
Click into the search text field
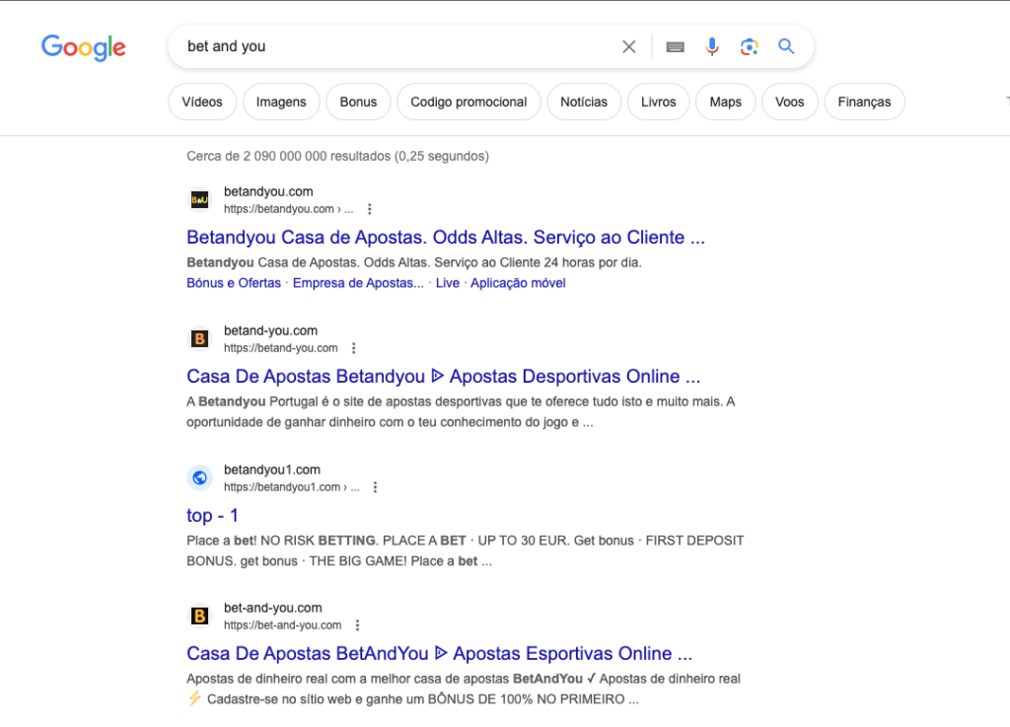395,46
